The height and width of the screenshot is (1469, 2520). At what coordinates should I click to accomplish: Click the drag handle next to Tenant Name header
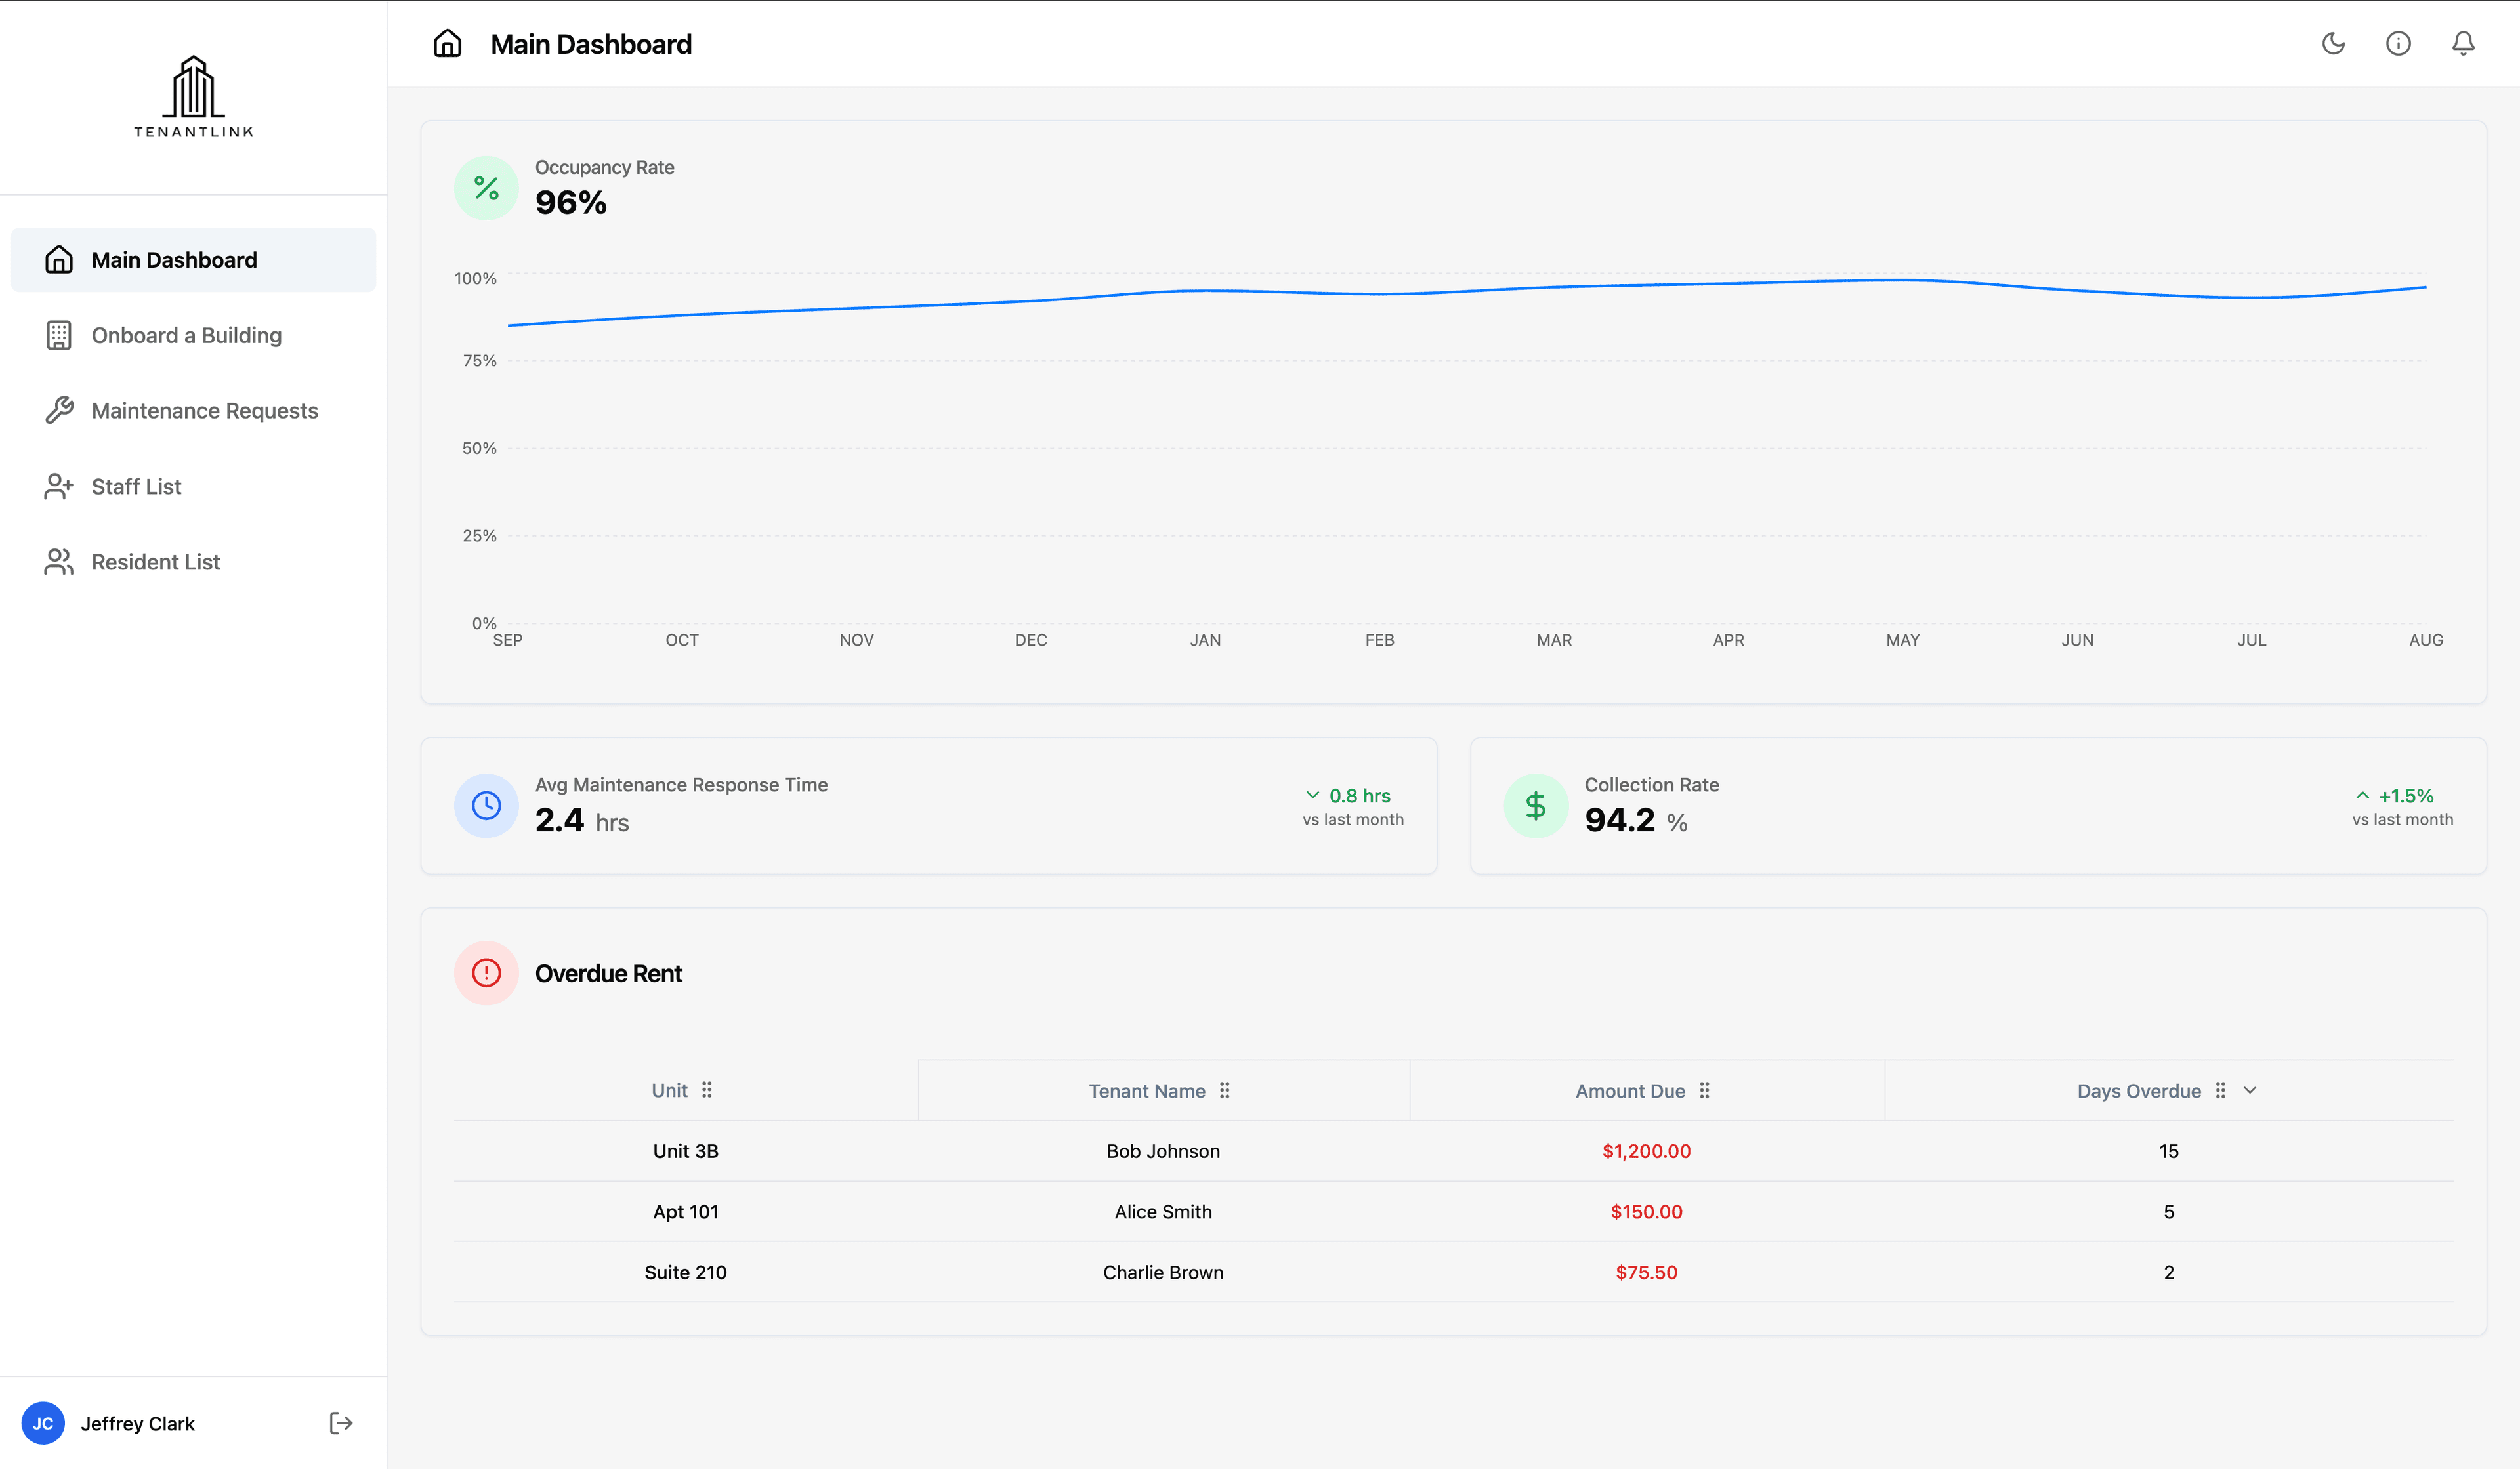coord(1225,1091)
